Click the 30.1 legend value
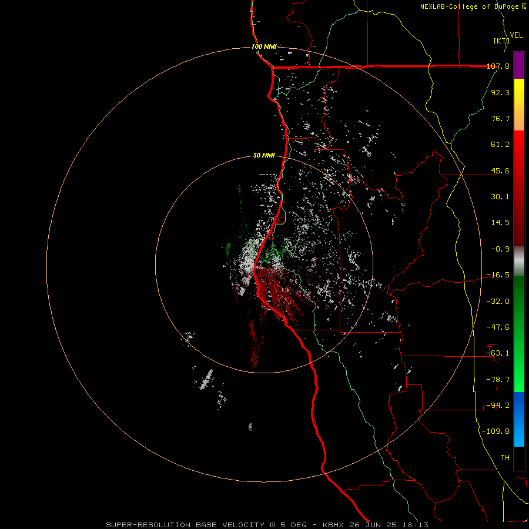 [x=500, y=197]
